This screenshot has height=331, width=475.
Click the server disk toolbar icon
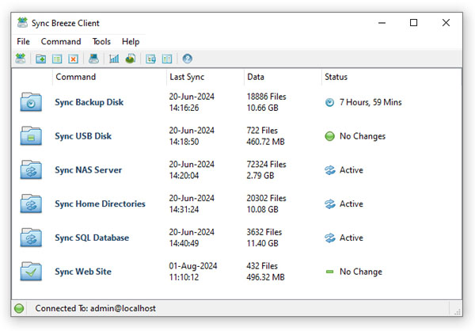(93, 59)
